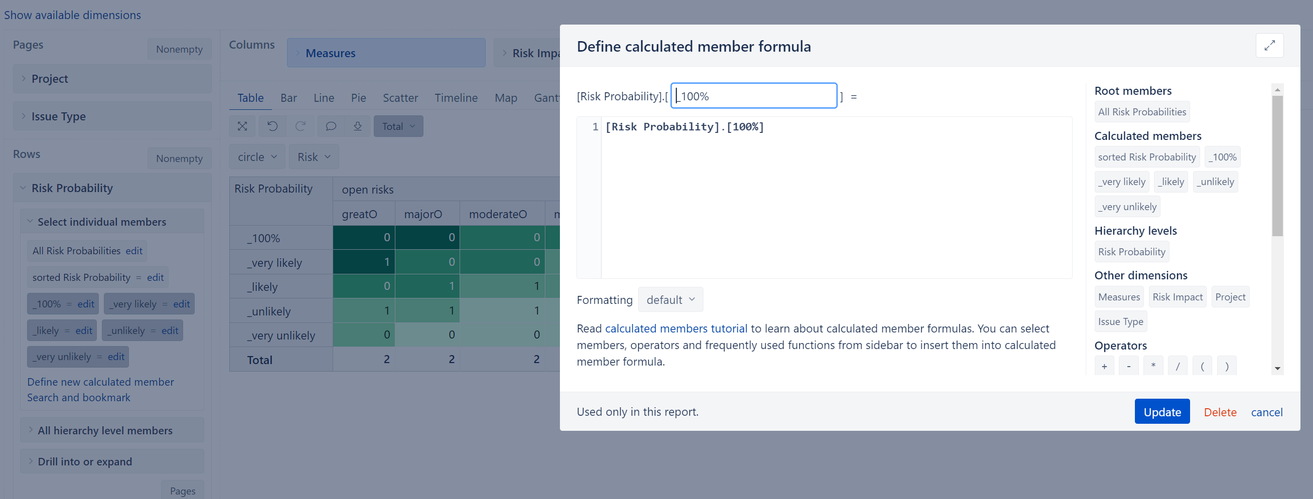Viewport: 1313px width, 499px height.
Task: Click edit next to _very unlikely member
Action: [116, 357]
